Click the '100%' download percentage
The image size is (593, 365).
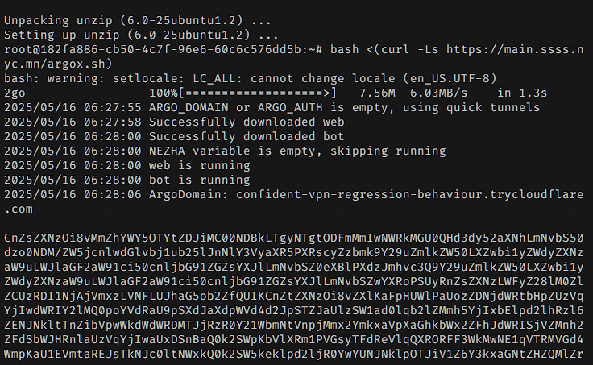(164, 93)
